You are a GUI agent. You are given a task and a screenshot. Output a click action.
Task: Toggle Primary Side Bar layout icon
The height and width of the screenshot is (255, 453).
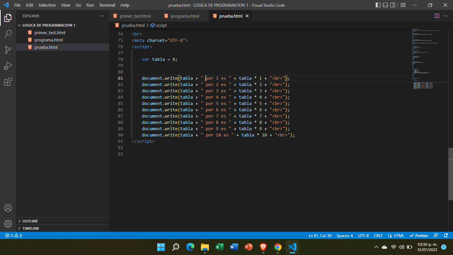pyautogui.click(x=378, y=5)
